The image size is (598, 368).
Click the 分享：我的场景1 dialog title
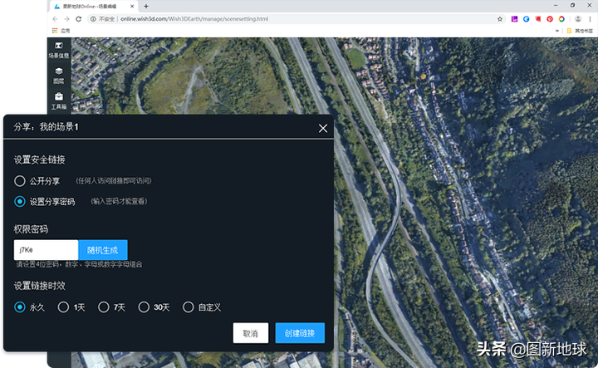coord(46,127)
